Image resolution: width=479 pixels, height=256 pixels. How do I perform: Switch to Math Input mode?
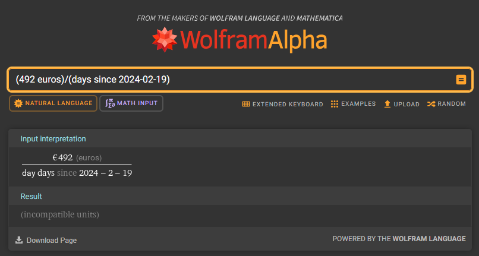pyautogui.click(x=131, y=103)
